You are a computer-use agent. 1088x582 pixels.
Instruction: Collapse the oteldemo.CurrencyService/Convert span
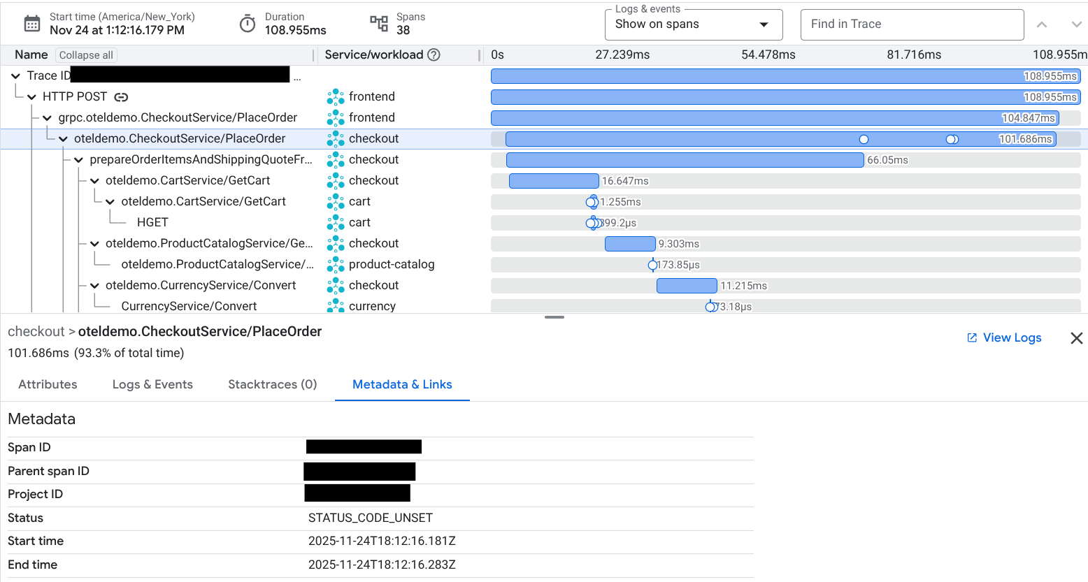(x=94, y=286)
